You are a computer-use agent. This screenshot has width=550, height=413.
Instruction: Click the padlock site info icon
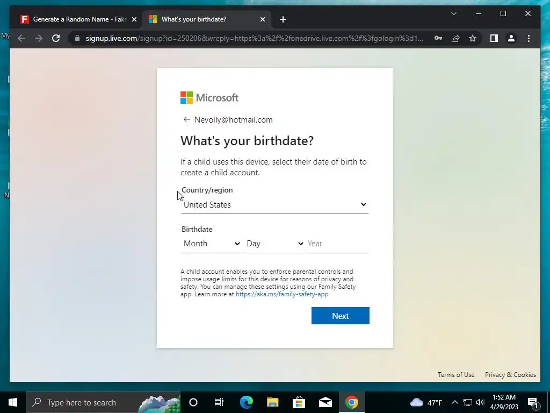pos(77,38)
